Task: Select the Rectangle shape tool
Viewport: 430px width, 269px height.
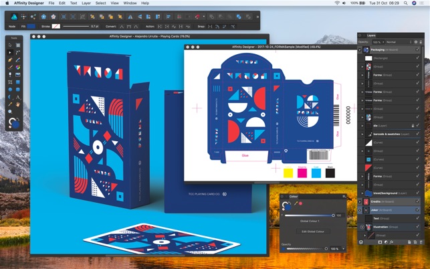Action: point(18,82)
